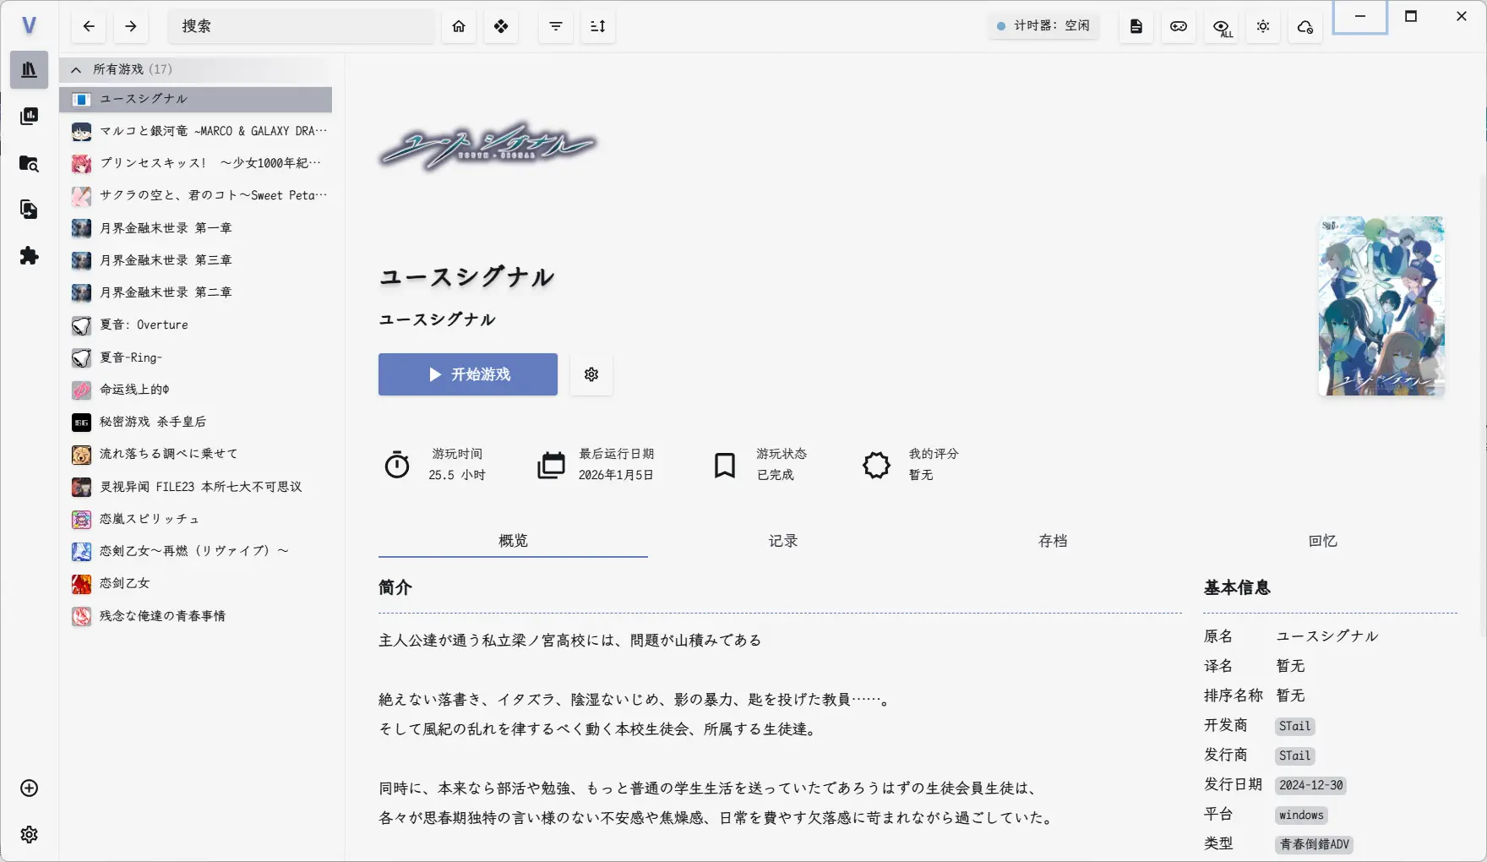
Task: Click the random game dice icon
Action: [x=501, y=26]
